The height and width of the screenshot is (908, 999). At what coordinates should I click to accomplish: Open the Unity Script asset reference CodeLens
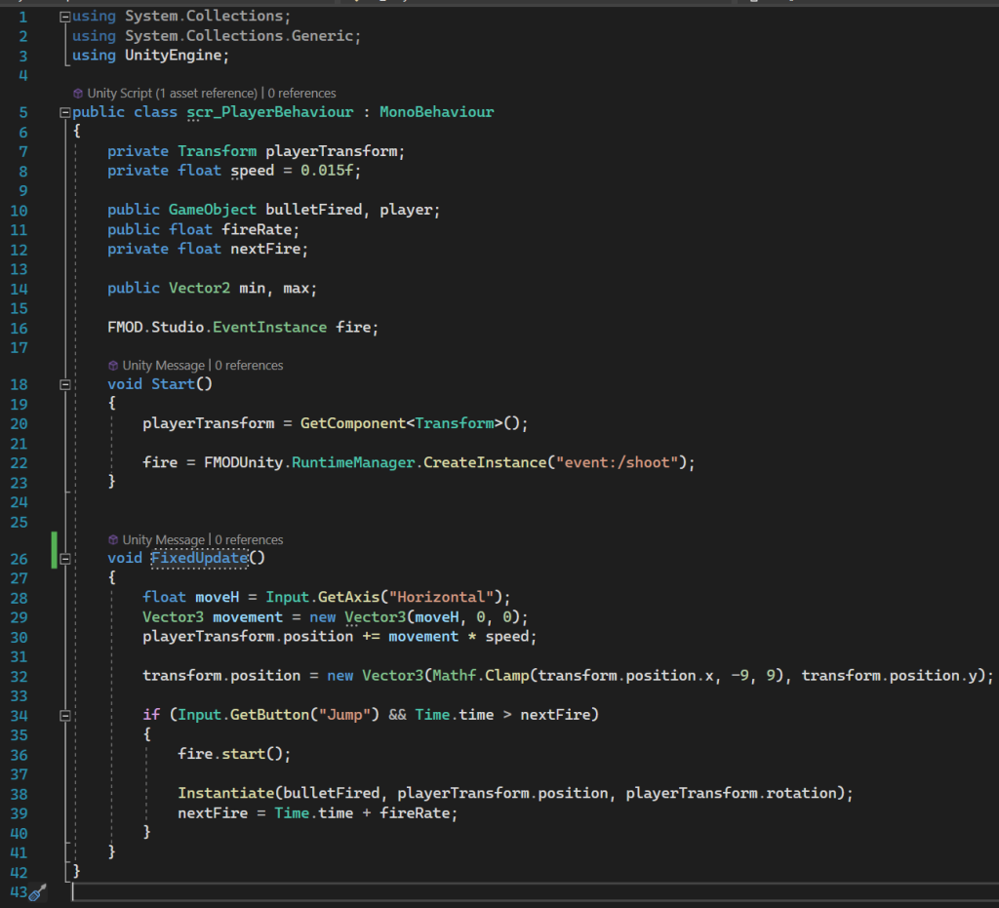172,94
